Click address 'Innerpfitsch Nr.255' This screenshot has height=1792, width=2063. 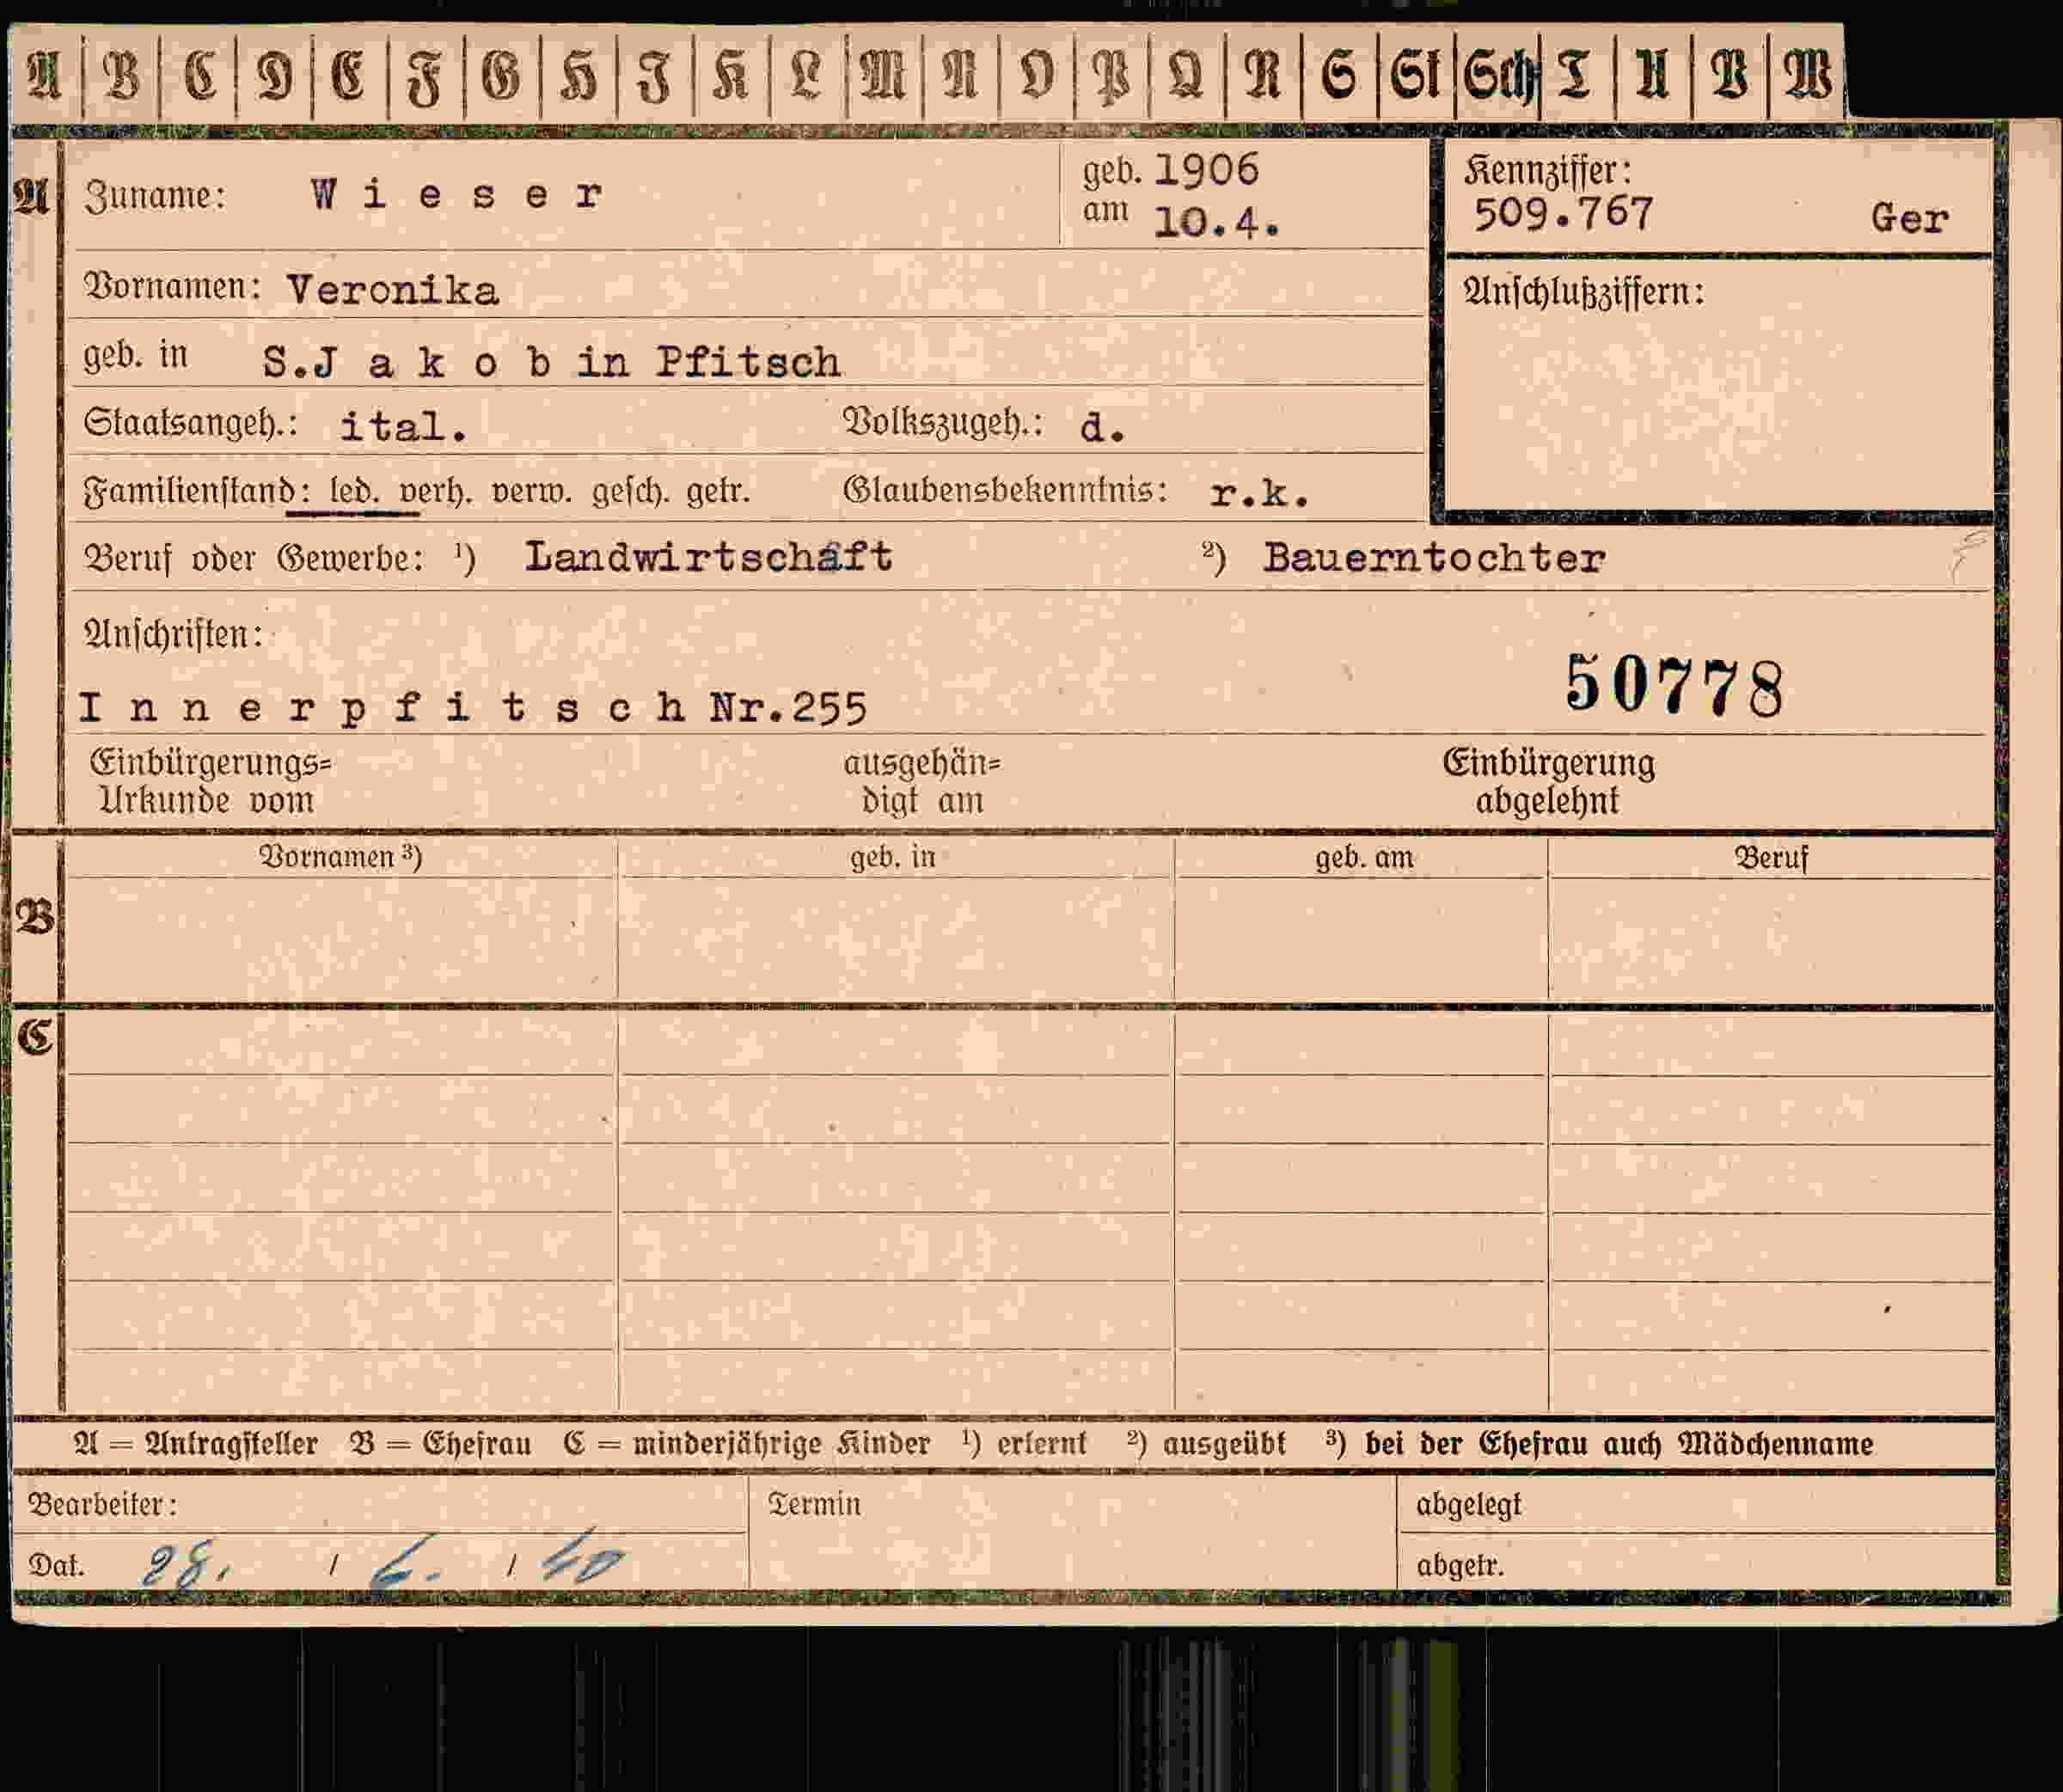(x=472, y=707)
